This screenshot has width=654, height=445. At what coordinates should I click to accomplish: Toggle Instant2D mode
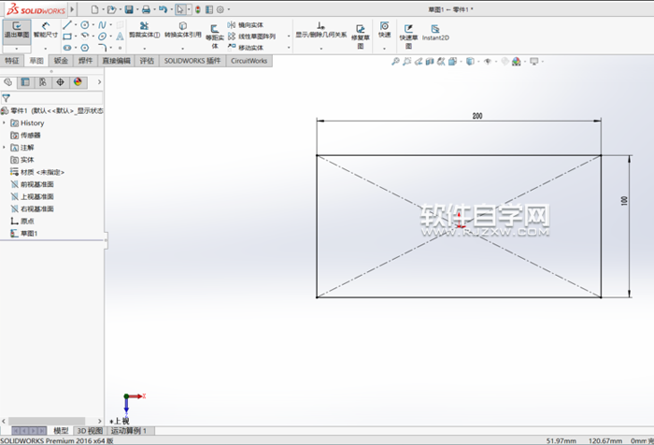[x=435, y=33]
